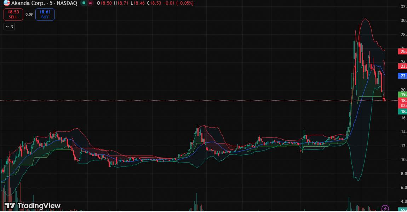Click the green 19. price scale label
The image size is (407, 212).
tap(403, 95)
